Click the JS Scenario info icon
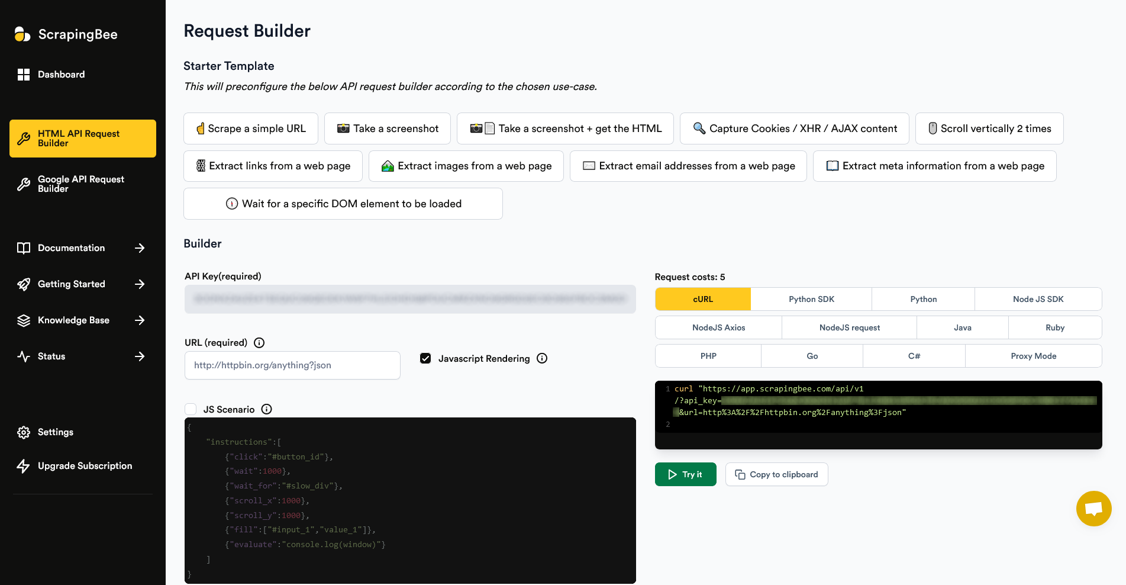The width and height of the screenshot is (1126, 585). pos(267,409)
